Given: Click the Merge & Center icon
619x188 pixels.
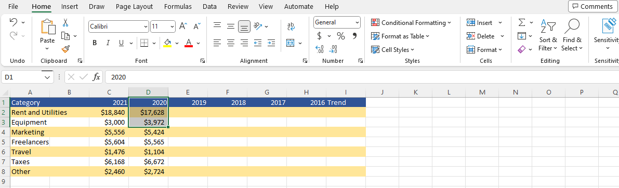Looking at the screenshot, I should click(x=291, y=43).
